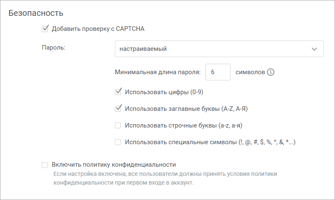Check the Включить политику конфиденциальности box
This screenshot has width=335, height=200.
(x=45, y=165)
